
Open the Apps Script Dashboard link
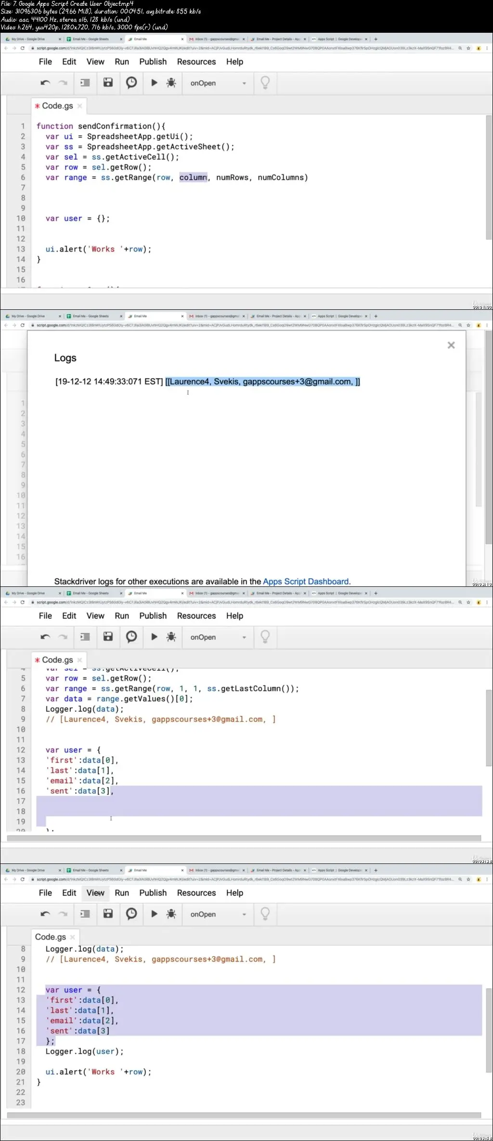click(x=305, y=581)
